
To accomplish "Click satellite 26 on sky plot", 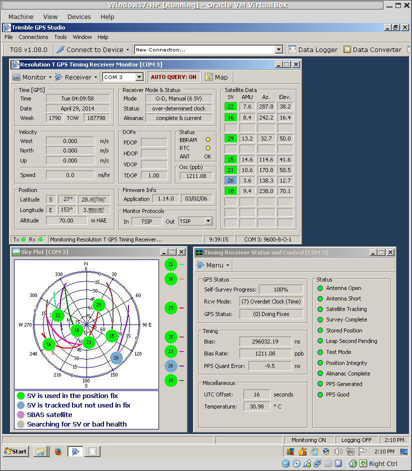I will click(116, 357).
